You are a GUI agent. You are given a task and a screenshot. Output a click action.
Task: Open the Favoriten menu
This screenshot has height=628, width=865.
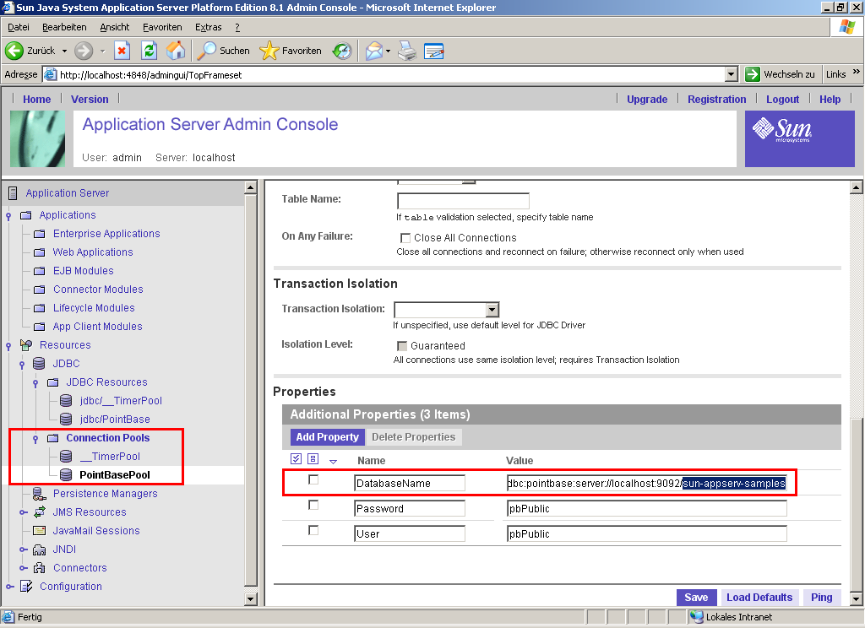162,27
